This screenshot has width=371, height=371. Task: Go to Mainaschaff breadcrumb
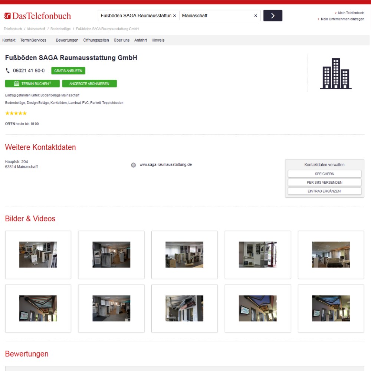point(36,29)
